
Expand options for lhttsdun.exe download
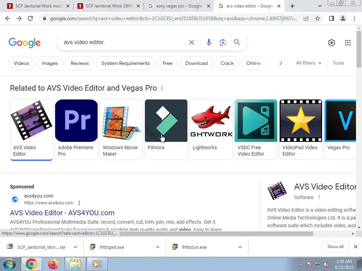pos(240,247)
